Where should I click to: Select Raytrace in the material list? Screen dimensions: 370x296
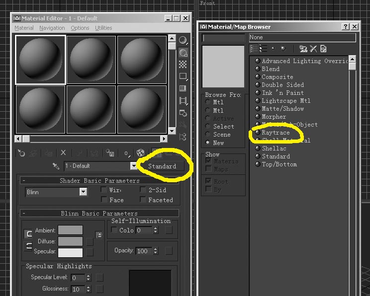pyautogui.click(x=276, y=133)
